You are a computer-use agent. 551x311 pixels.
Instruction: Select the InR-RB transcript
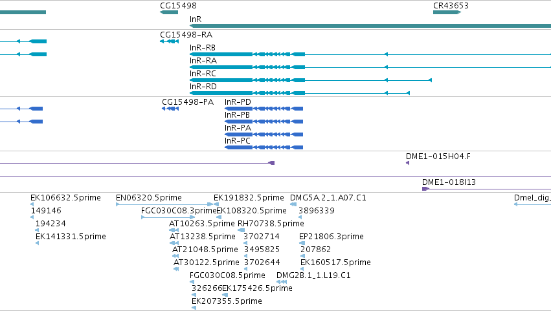tap(370, 54)
